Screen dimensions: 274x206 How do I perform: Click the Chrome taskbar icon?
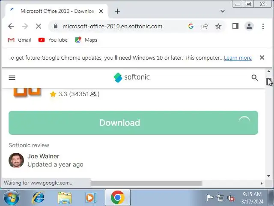(118, 197)
